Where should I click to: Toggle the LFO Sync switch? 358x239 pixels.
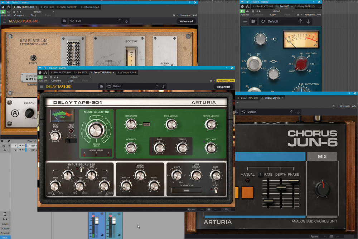tap(216, 190)
